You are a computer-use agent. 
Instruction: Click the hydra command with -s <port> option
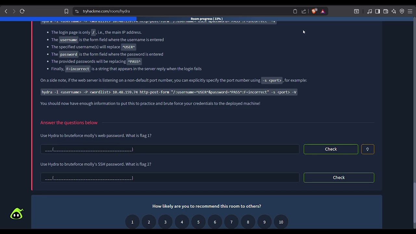[169, 92]
